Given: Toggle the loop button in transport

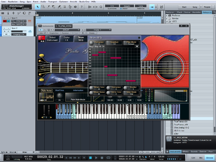Looking at the screenshot, I should (108, 158).
